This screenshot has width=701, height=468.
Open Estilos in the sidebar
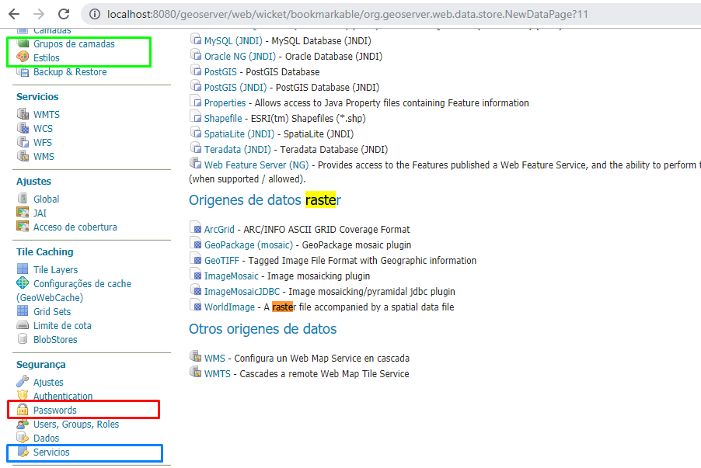[47, 57]
